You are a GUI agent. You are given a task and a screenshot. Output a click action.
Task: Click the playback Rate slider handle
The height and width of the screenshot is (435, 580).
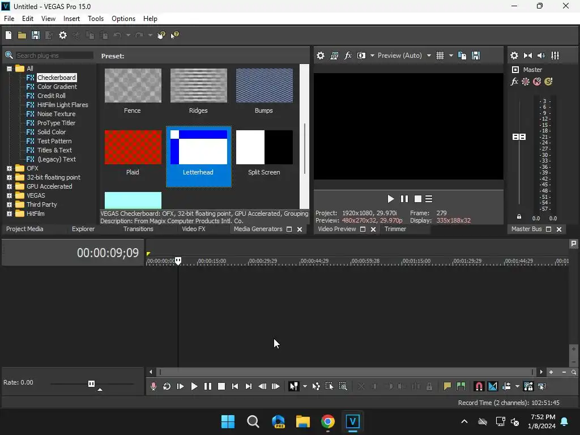[x=91, y=383]
